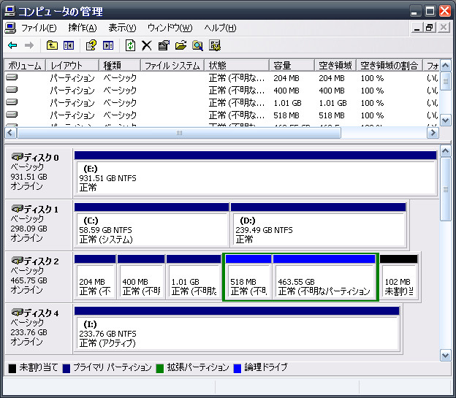Sort by the ファイル システム column header

[x=172, y=66]
